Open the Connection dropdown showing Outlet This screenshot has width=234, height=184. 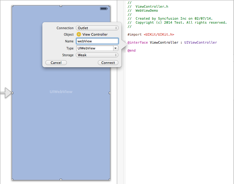97,28
